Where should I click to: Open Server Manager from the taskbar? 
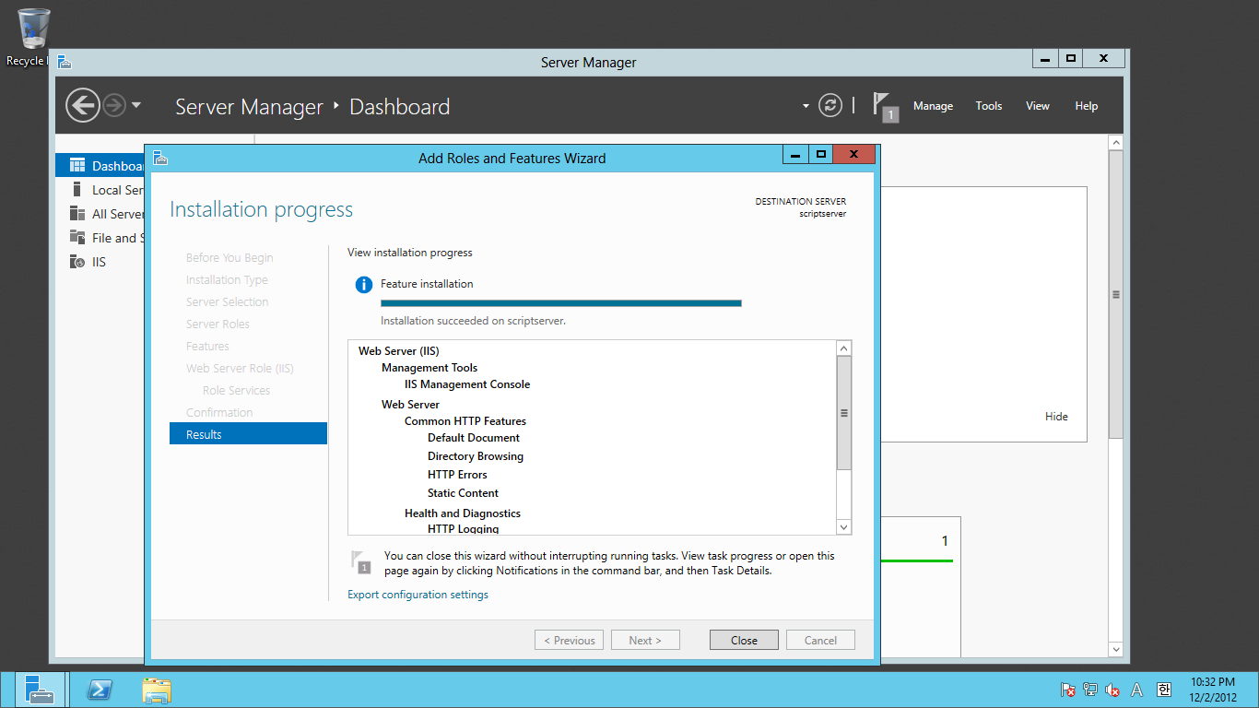coord(40,690)
